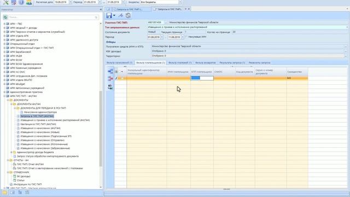Toggle the select-all checkbox in the grid header
The width and height of the screenshot is (350, 197).
[x=119, y=72]
